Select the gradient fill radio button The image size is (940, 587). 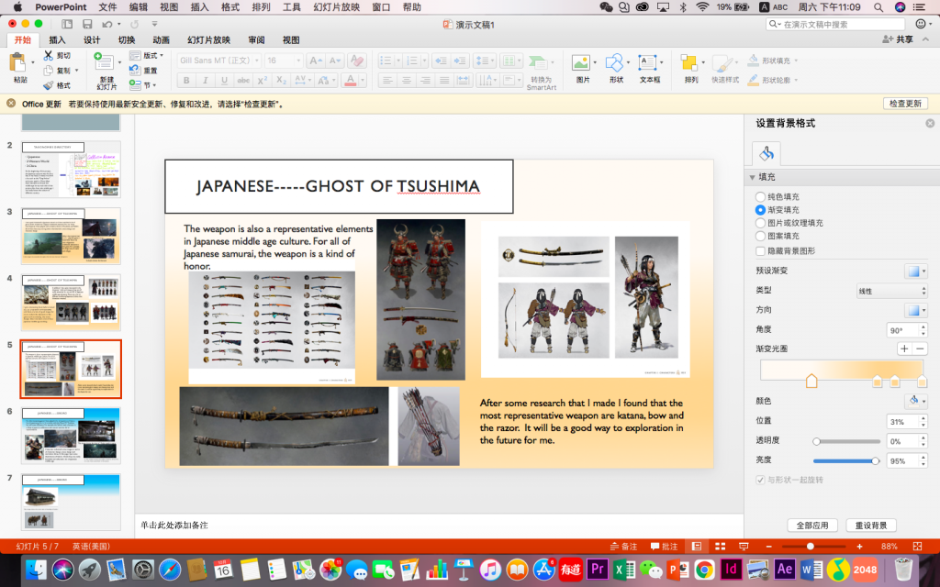click(x=760, y=210)
